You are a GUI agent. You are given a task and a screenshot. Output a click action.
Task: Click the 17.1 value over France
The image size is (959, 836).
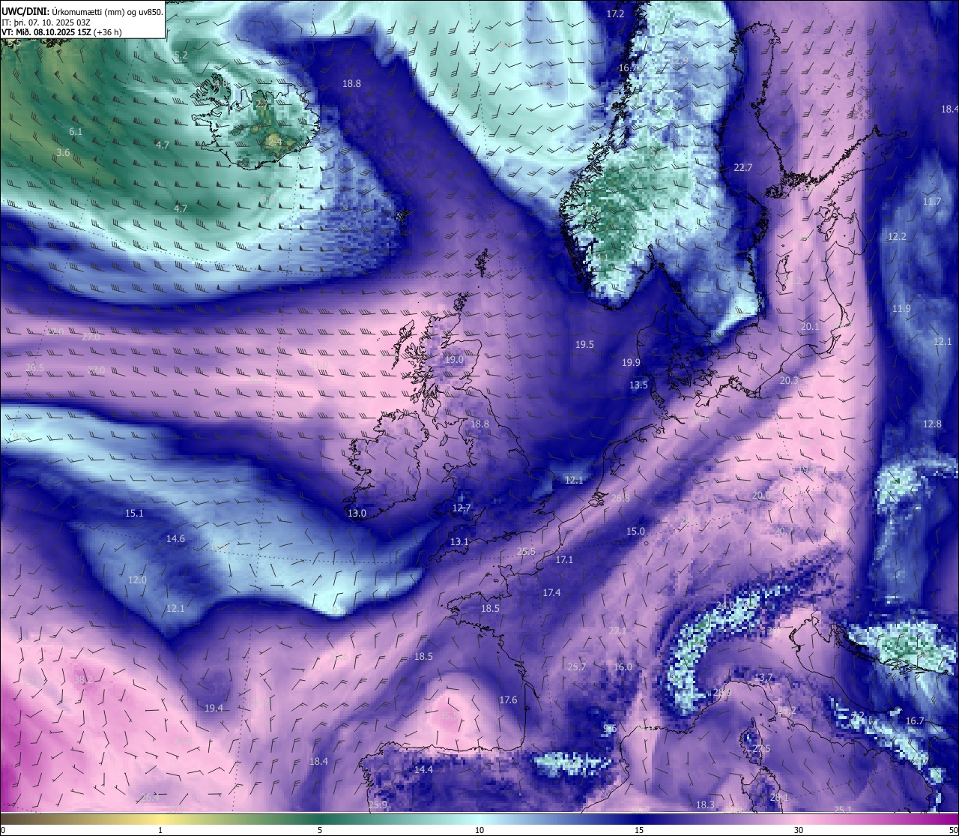(x=564, y=560)
